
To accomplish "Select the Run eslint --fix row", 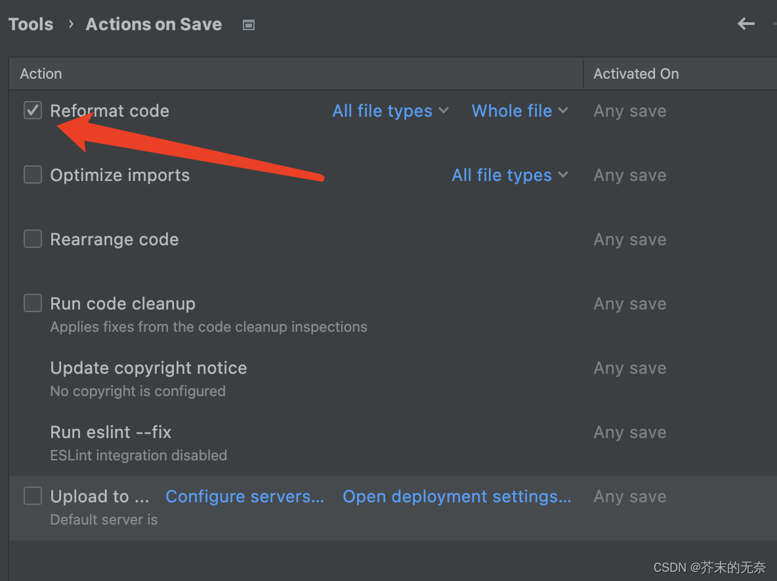I will (110, 432).
